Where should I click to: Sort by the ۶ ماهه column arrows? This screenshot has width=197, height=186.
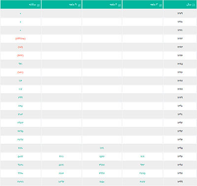tap(120, 5)
